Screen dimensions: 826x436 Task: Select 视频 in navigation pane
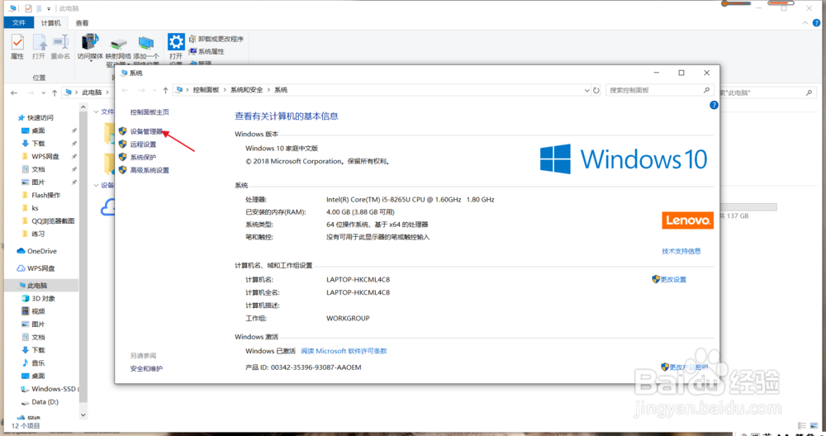coord(38,311)
